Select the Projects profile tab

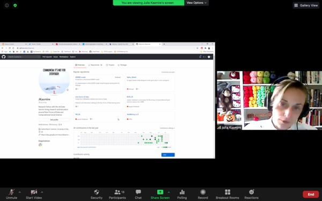(110, 65)
